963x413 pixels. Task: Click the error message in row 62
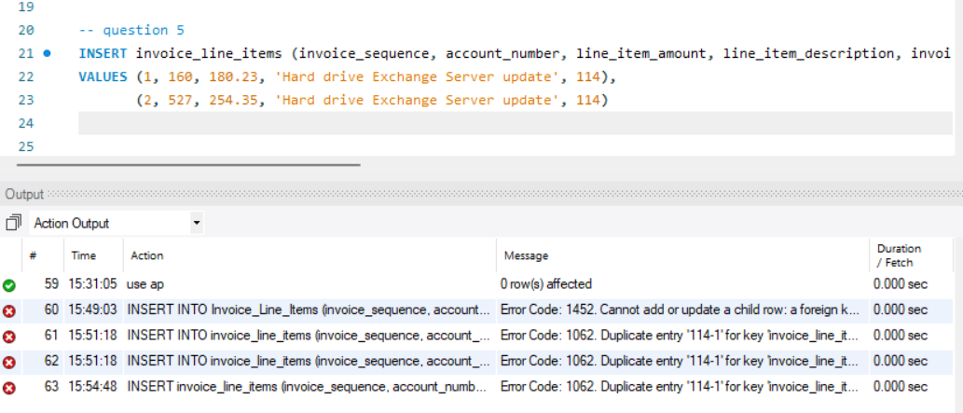[x=680, y=362]
